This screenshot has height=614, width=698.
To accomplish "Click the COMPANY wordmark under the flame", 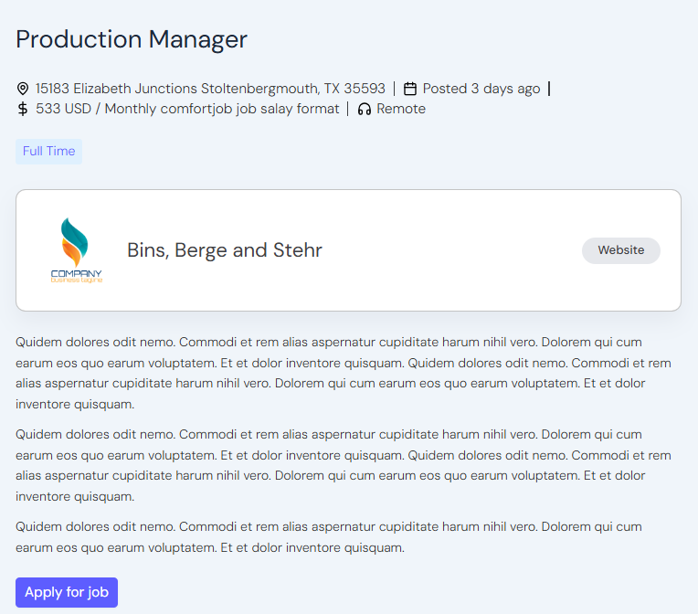I will pyautogui.click(x=77, y=273).
